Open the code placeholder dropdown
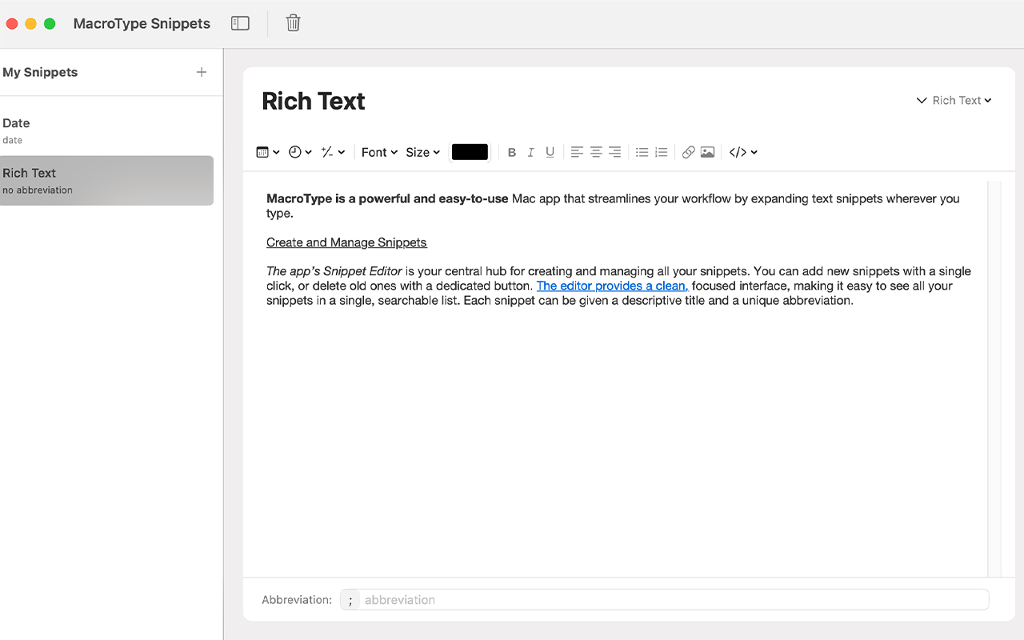The image size is (1024, 640). point(743,152)
